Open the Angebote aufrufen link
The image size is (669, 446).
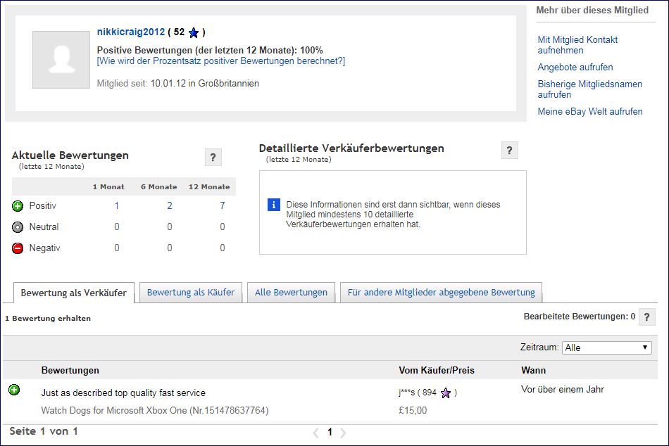575,68
